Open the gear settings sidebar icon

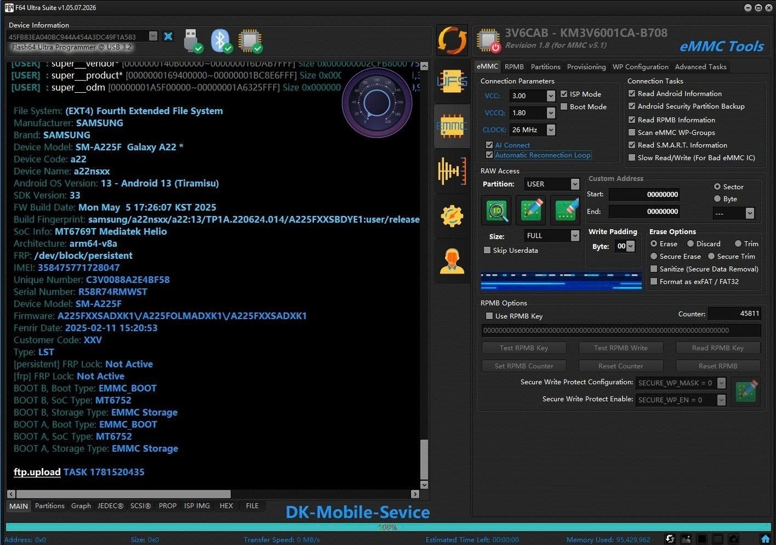(x=452, y=216)
